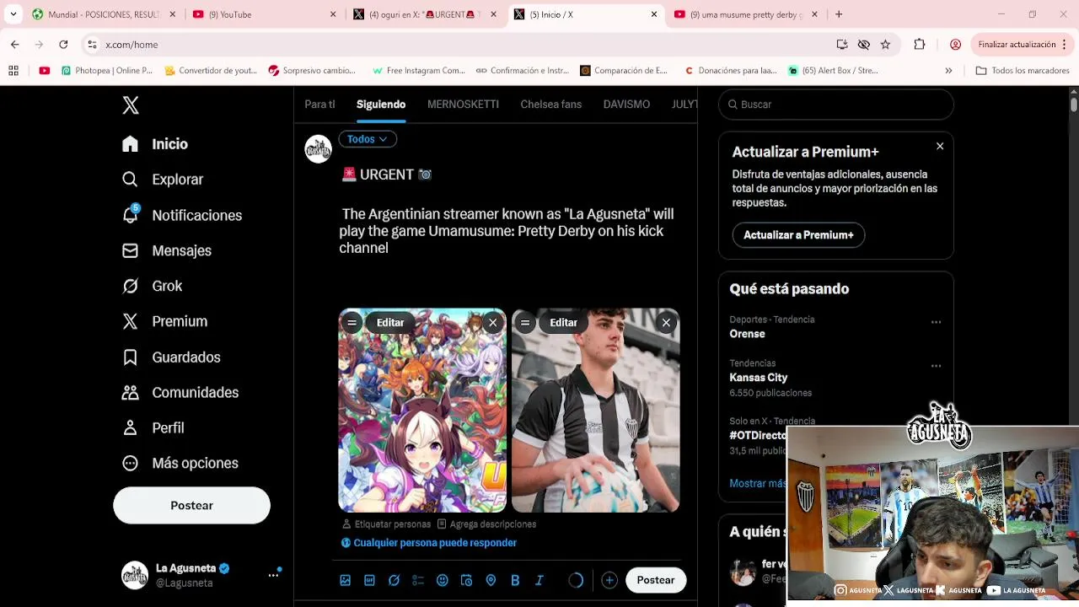Expand hidden bookmarks chevron
The width and height of the screenshot is (1079, 607).
coord(948,71)
